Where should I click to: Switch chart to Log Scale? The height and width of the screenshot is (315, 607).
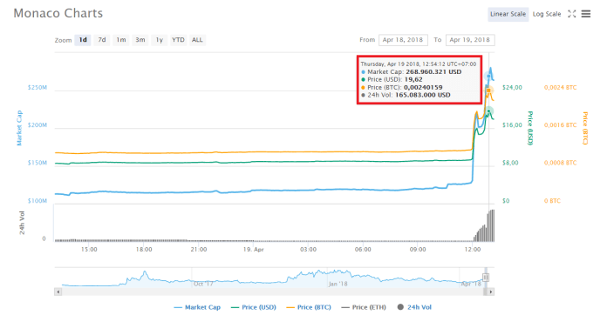tap(547, 14)
